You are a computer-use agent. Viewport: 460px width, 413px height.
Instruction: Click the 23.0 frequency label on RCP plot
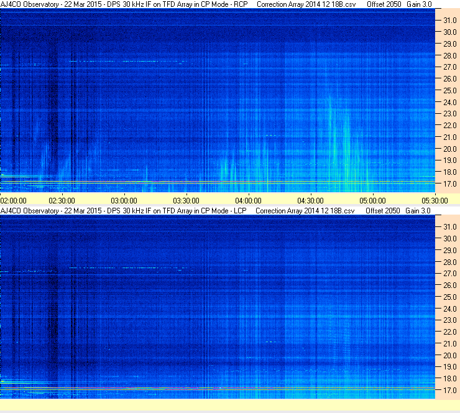pyautogui.click(x=449, y=114)
